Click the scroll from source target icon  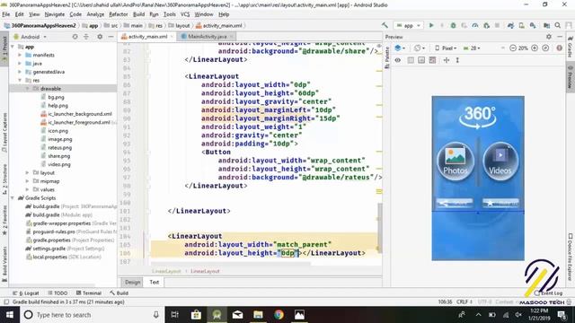coord(75,37)
